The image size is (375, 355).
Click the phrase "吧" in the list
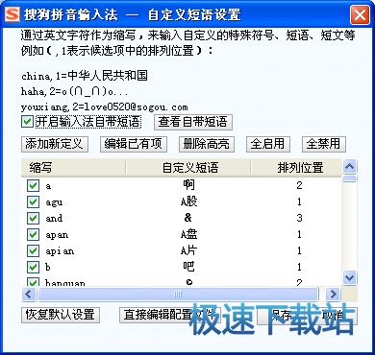point(188,267)
